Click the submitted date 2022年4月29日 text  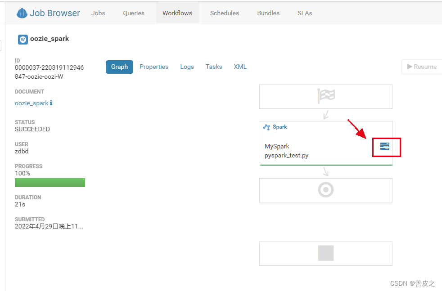tap(49, 227)
